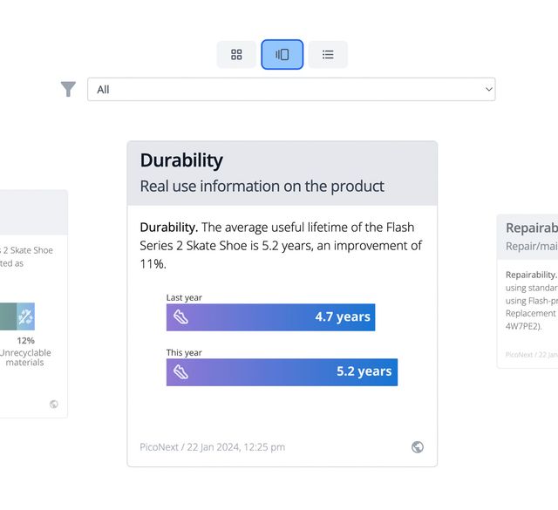Open the "All" filter dropdown

tap(291, 89)
